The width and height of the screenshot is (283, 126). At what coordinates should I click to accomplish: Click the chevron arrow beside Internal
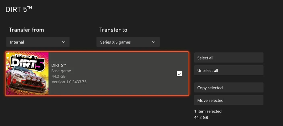[x=64, y=42]
